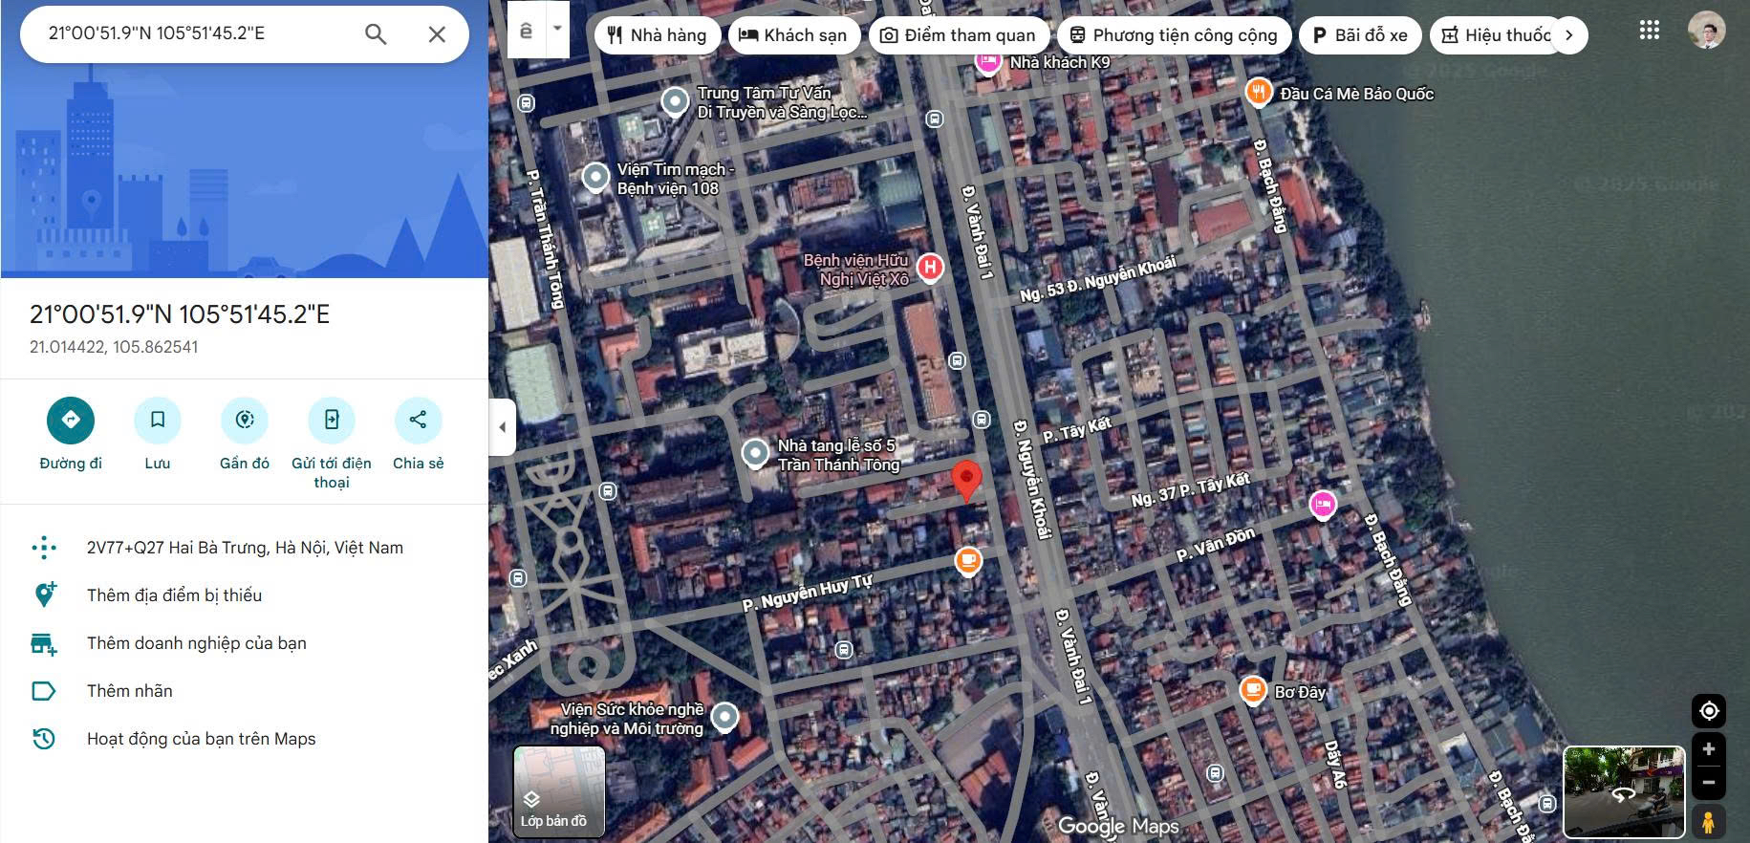The height and width of the screenshot is (843, 1750).
Task: Click the search magnifier icon
Action: tap(376, 34)
